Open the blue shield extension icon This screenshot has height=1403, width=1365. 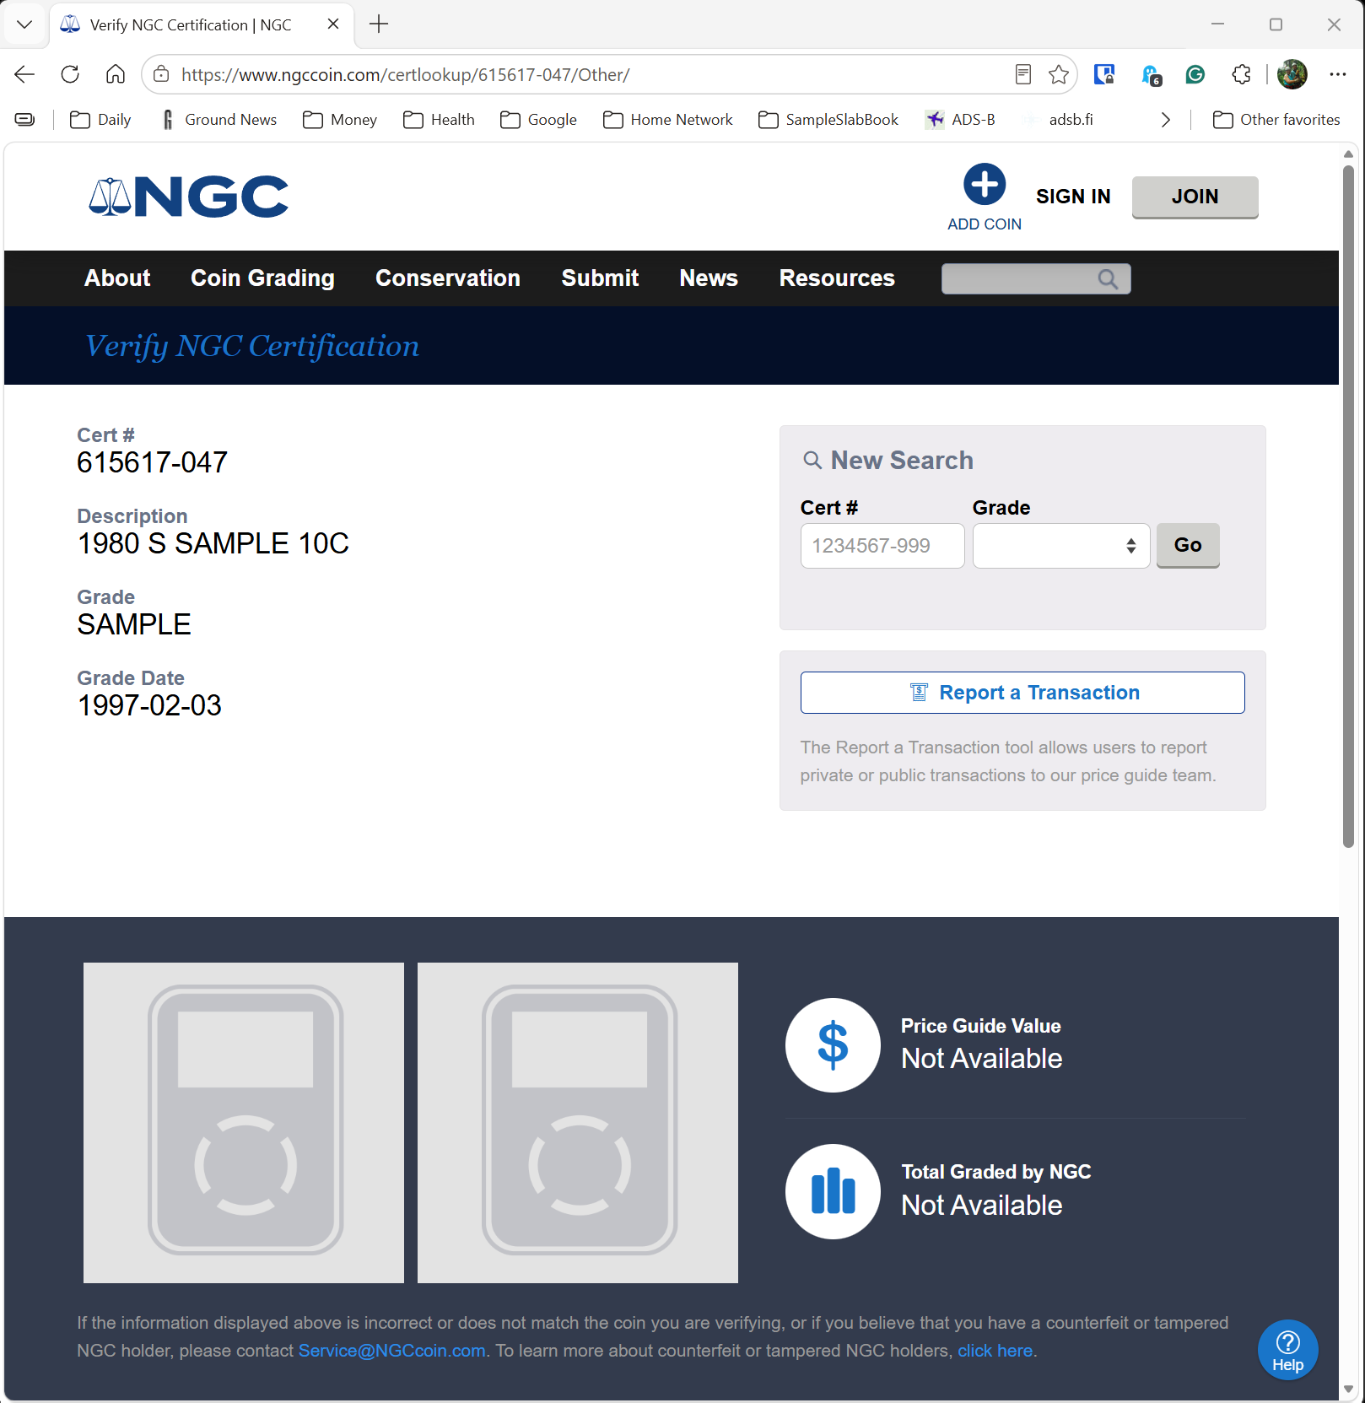point(1104,74)
